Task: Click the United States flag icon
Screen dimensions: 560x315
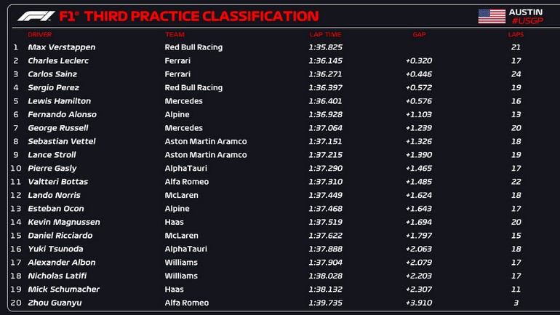Action: click(x=492, y=17)
